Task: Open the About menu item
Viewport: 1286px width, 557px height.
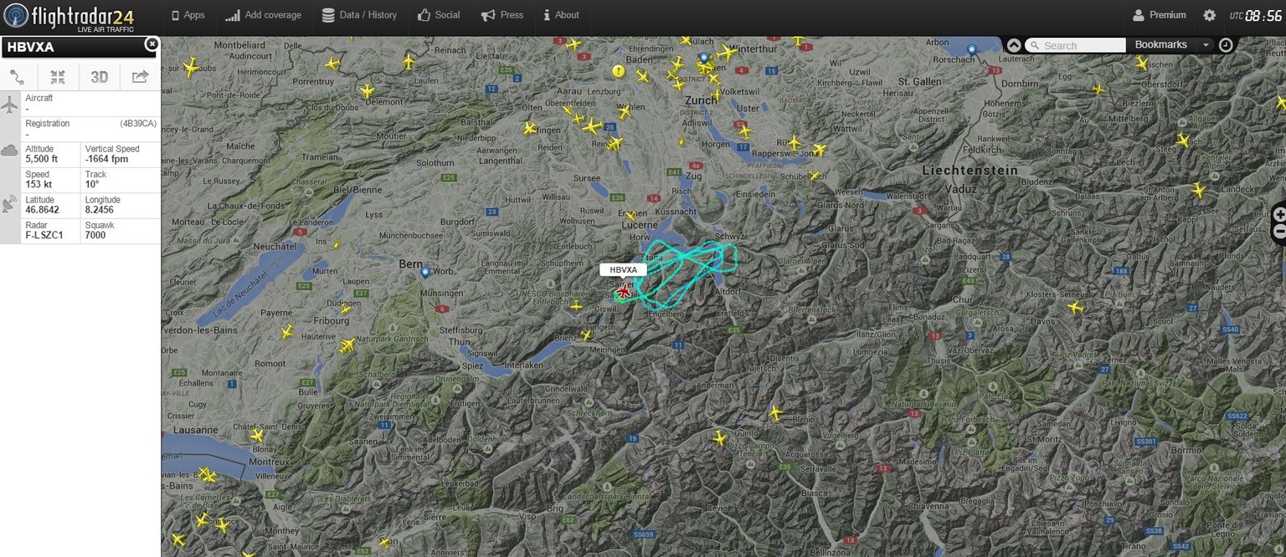Action: pyautogui.click(x=561, y=15)
